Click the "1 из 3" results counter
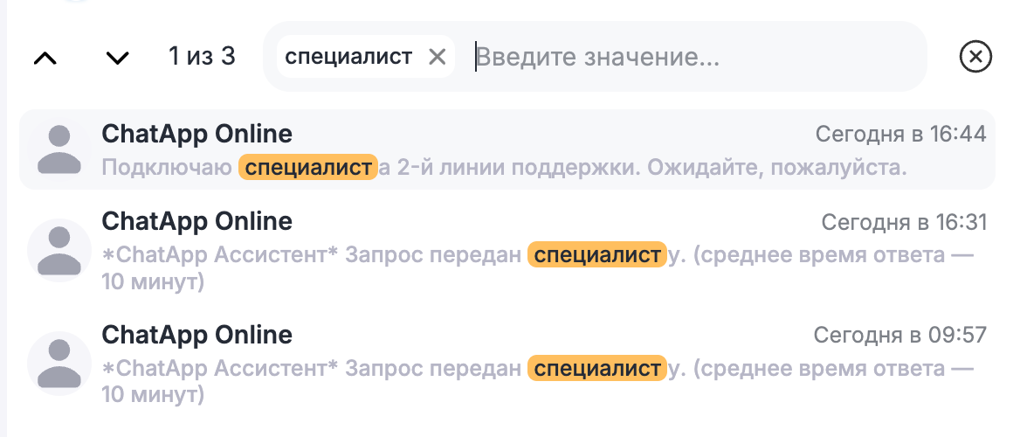This screenshot has width=1020, height=437. click(202, 57)
